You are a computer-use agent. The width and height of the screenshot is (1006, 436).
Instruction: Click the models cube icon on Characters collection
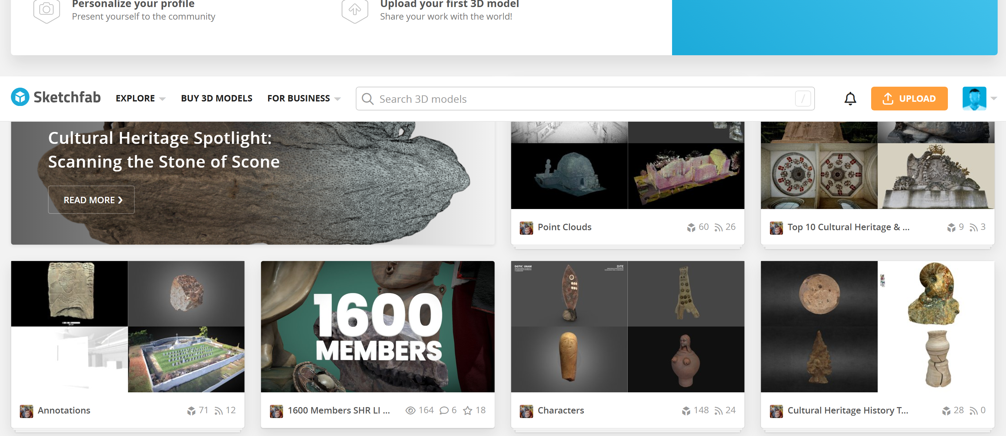pyautogui.click(x=686, y=411)
